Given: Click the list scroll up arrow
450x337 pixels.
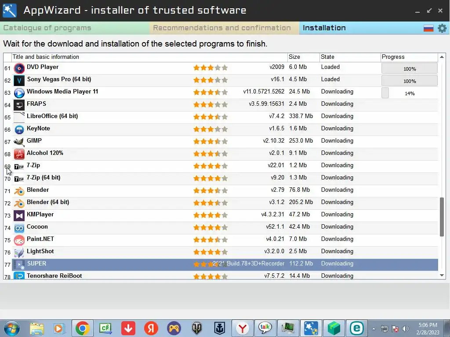Looking at the screenshot, I should (442, 57).
